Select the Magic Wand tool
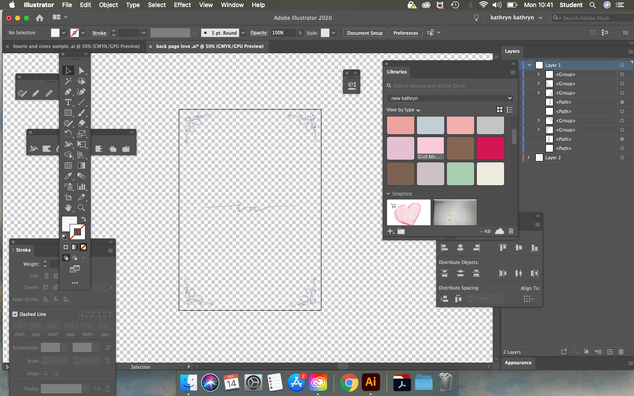 pos(68,81)
